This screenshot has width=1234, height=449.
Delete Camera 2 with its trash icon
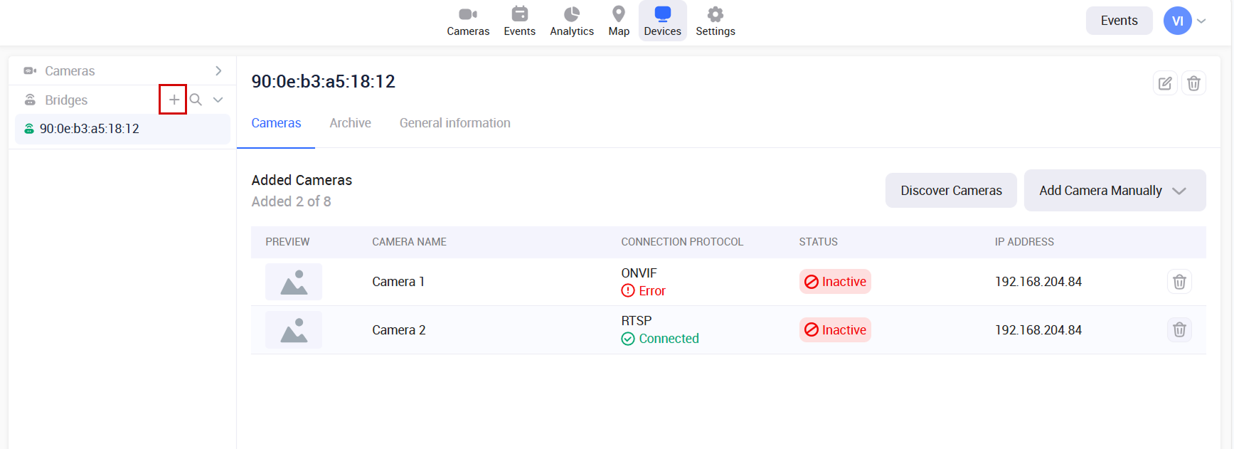point(1179,329)
